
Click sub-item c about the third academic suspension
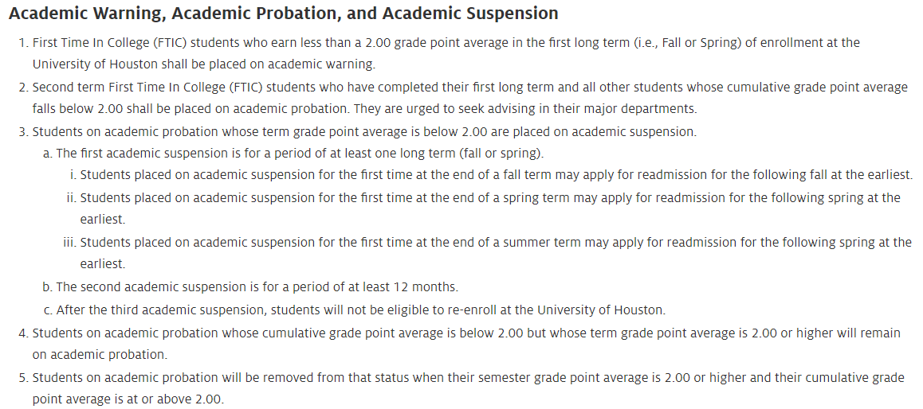359,310
